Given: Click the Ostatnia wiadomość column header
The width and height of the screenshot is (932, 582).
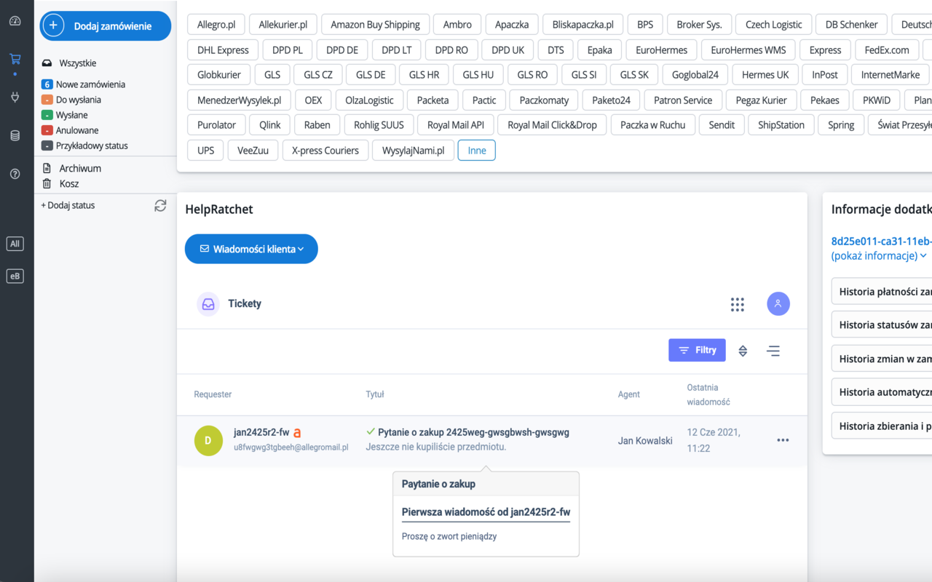Looking at the screenshot, I should point(708,394).
